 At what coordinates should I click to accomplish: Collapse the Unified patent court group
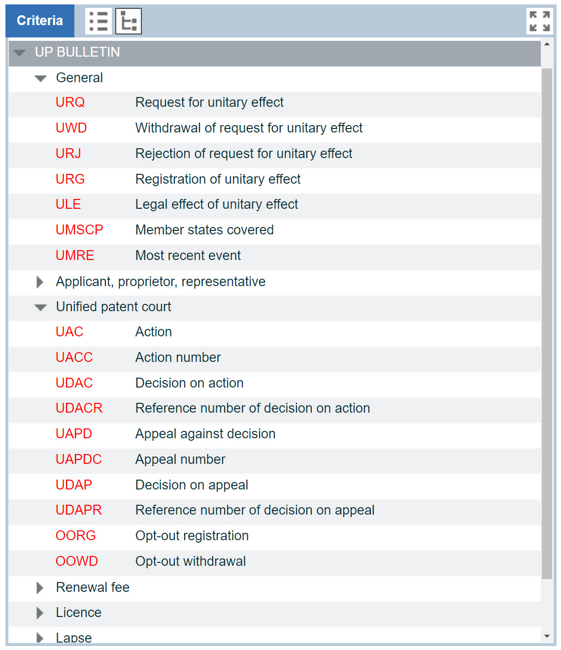[x=40, y=307]
